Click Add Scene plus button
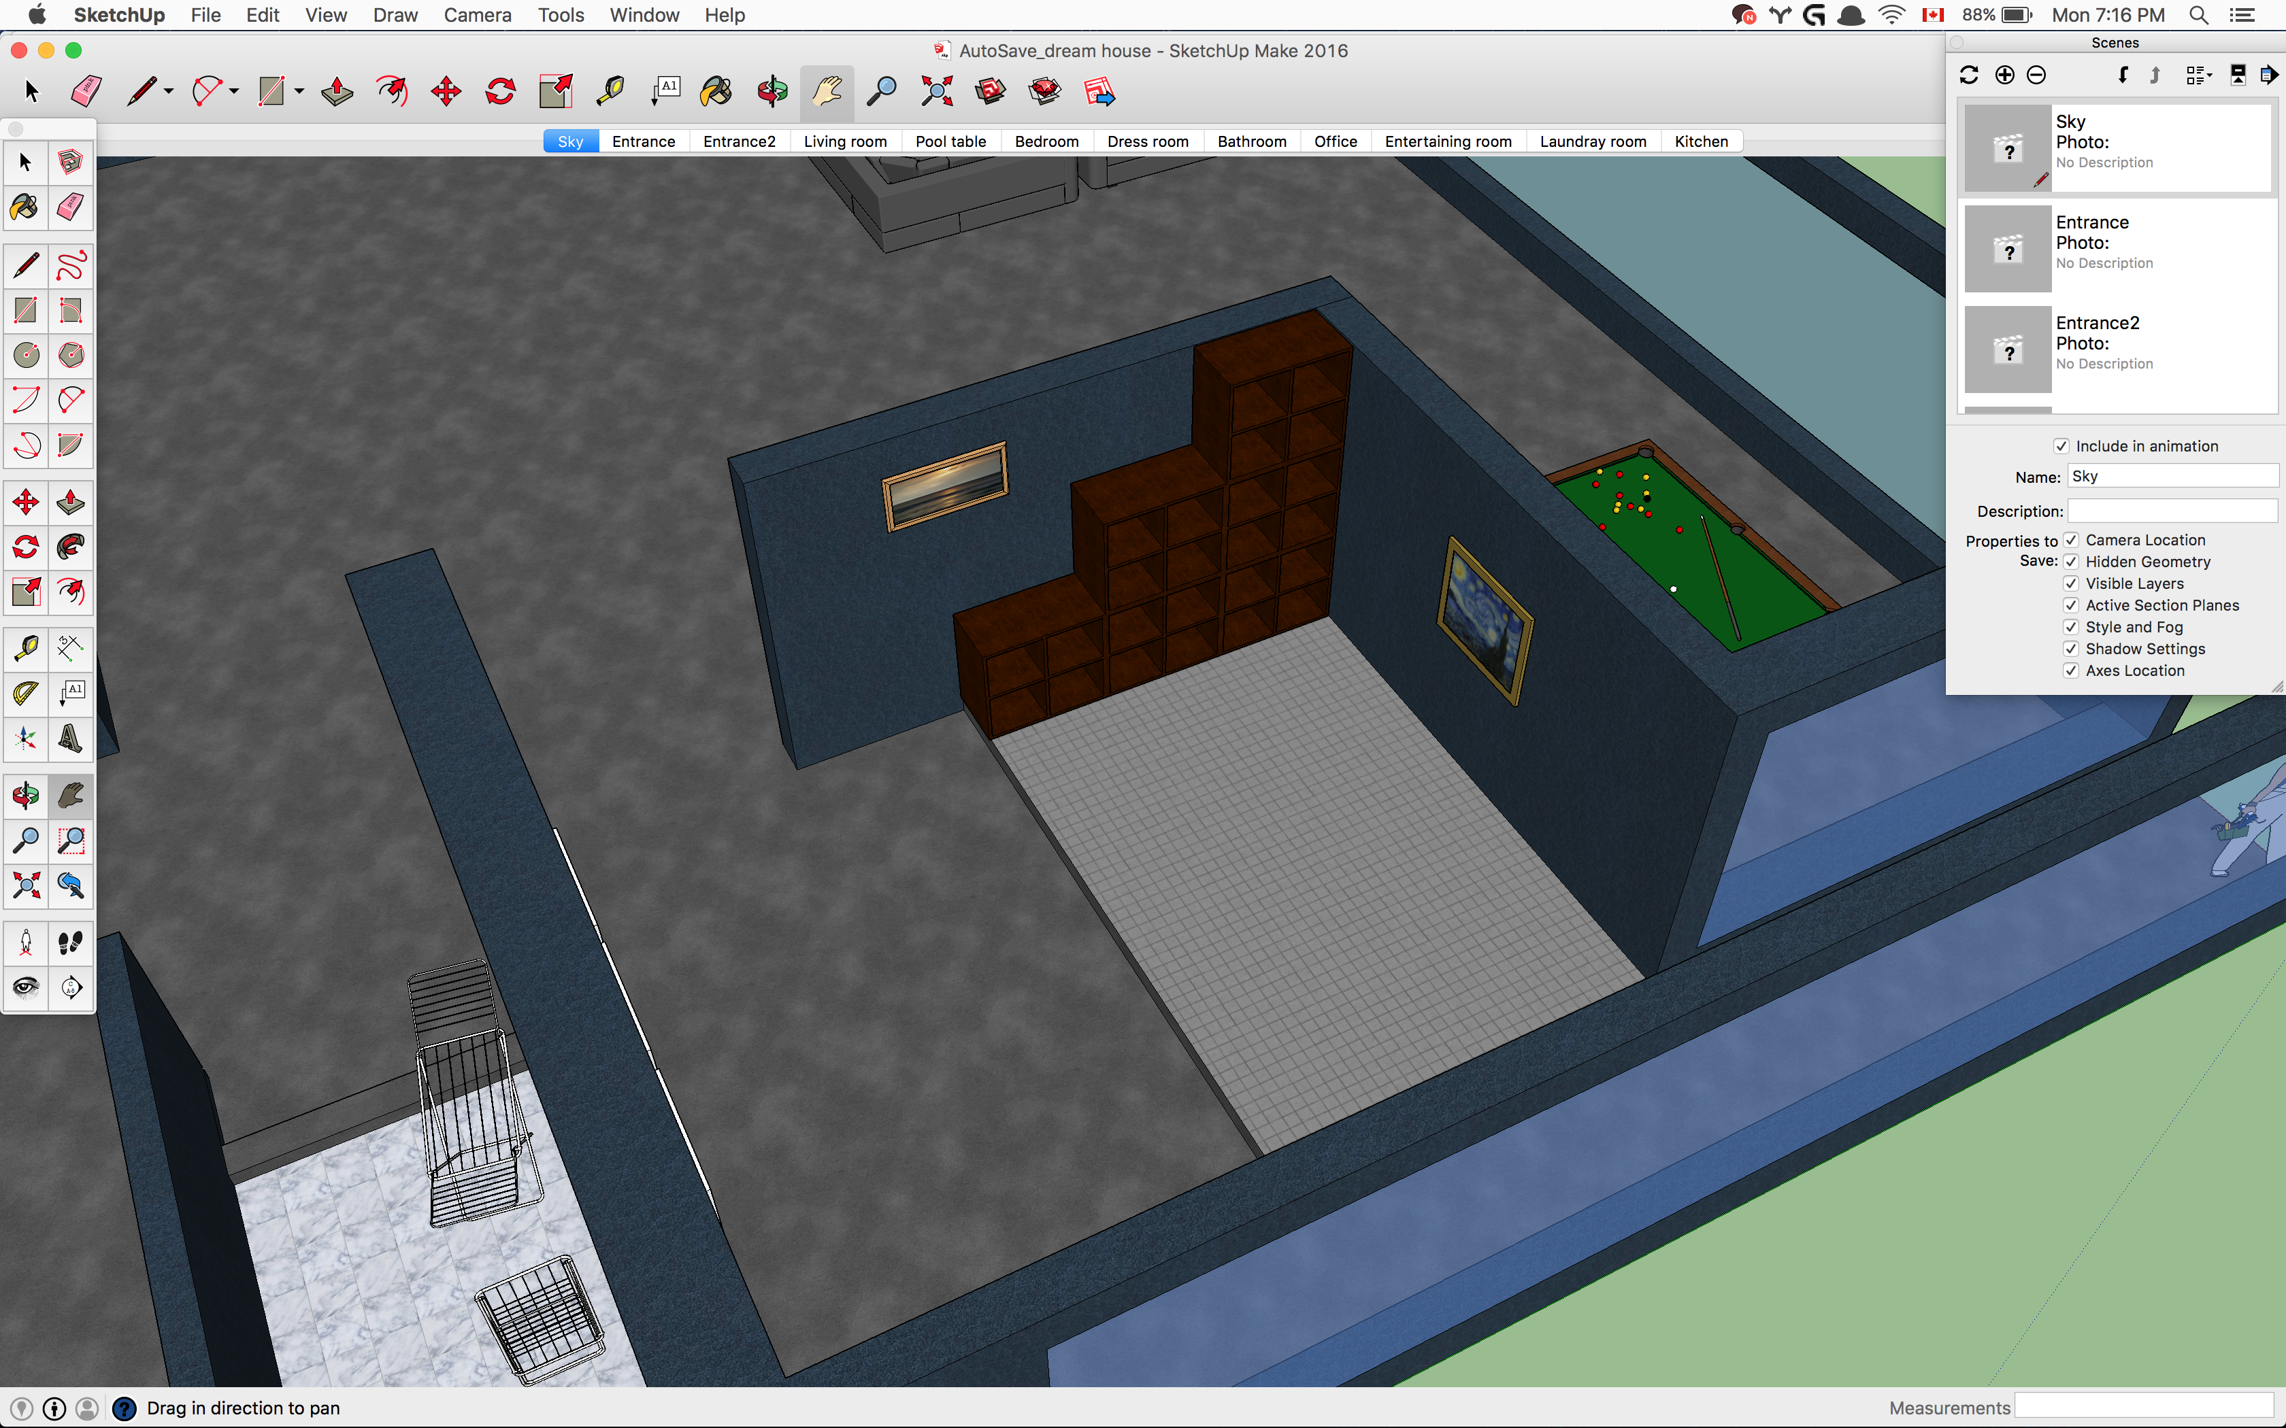Viewport: 2286px width, 1428px height. (x=2004, y=75)
